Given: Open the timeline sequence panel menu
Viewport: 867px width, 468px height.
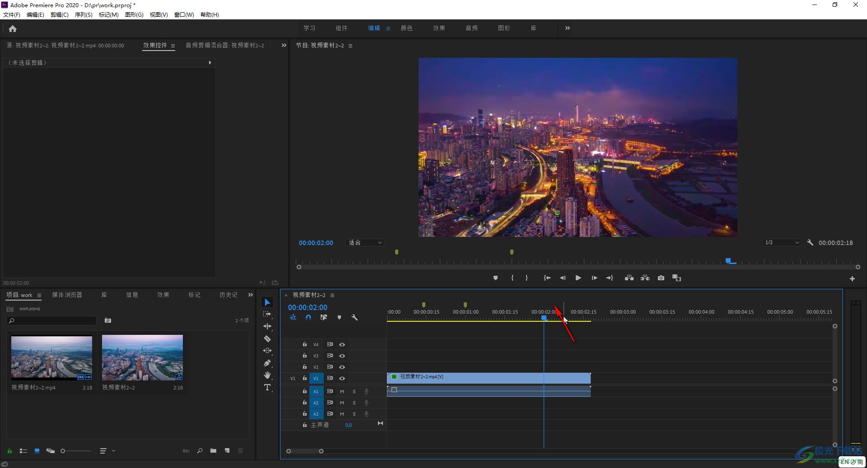Looking at the screenshot, I should (x=332, y=295).
